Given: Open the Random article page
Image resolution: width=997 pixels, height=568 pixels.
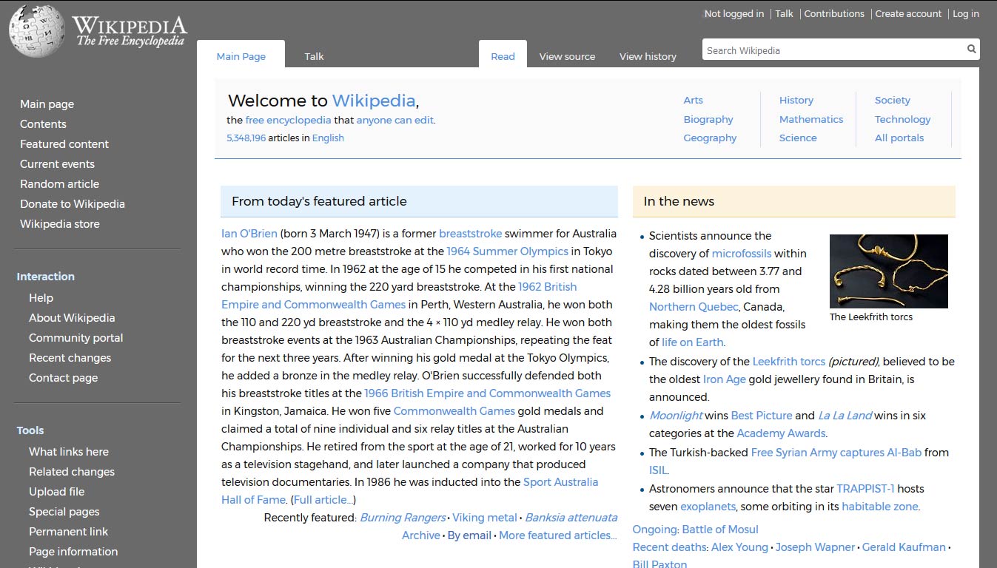Looking at the screenshot, I should (59, 183).
